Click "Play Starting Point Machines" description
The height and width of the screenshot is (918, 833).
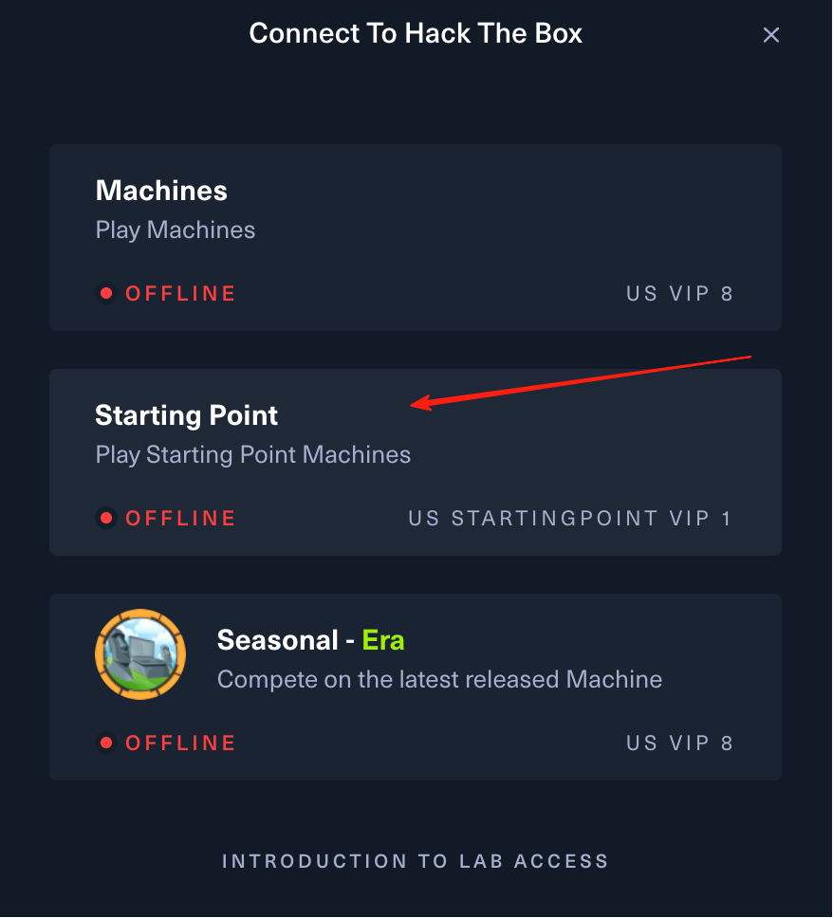(253, 454)
